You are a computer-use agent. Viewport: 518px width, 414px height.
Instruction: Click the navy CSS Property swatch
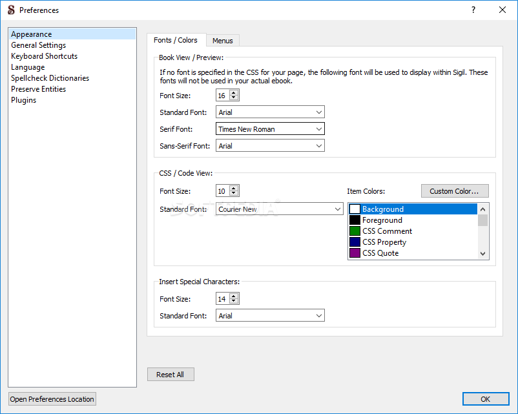tap(355, 242)
